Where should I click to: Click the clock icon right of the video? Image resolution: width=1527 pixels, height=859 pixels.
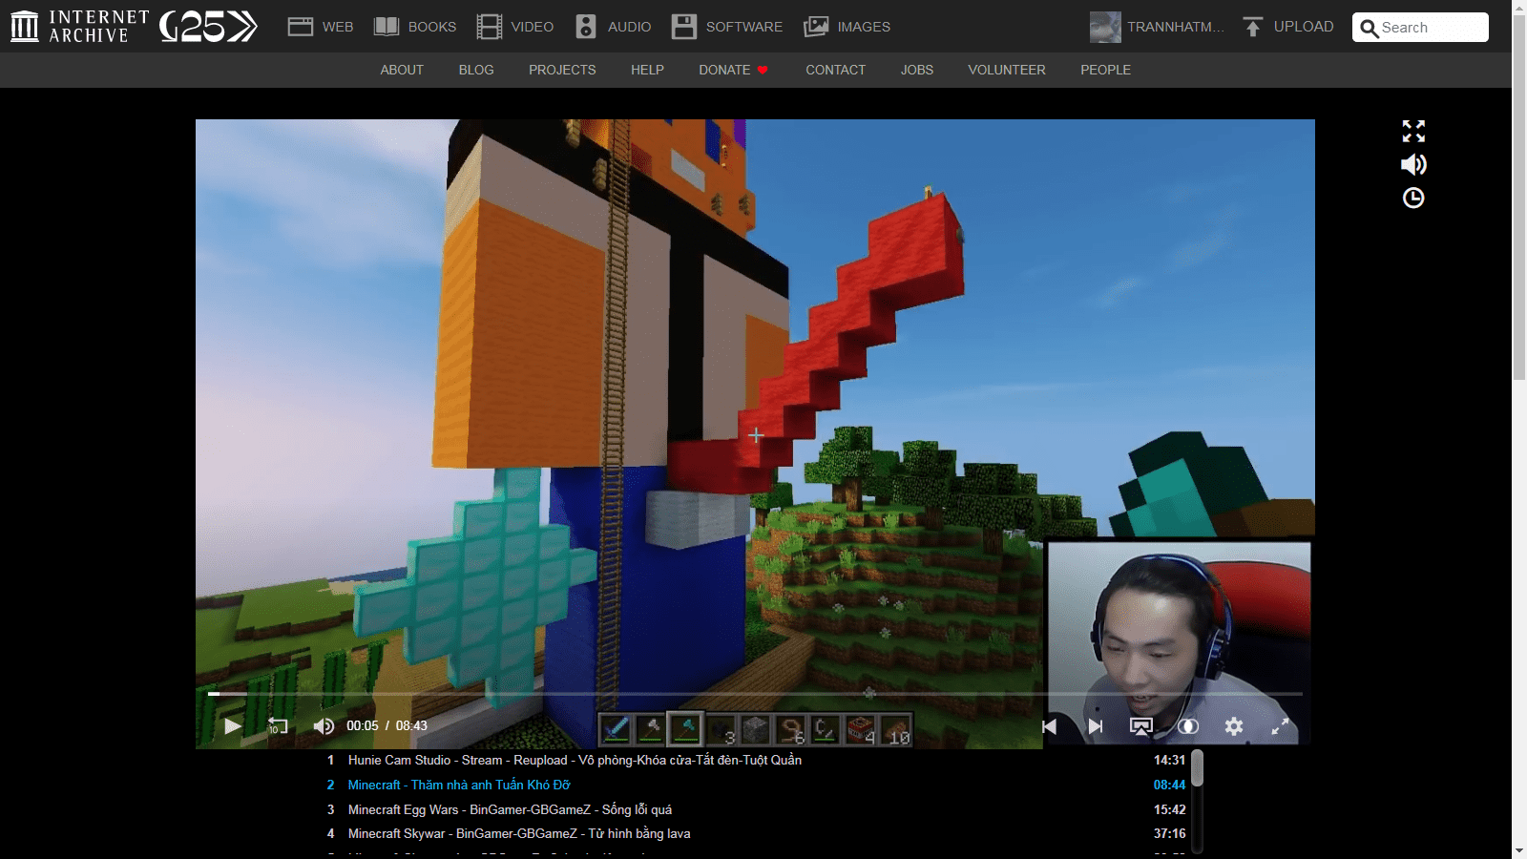click(x=1413, y=198)
